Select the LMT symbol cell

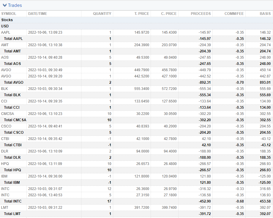click(x=4, y=208)
